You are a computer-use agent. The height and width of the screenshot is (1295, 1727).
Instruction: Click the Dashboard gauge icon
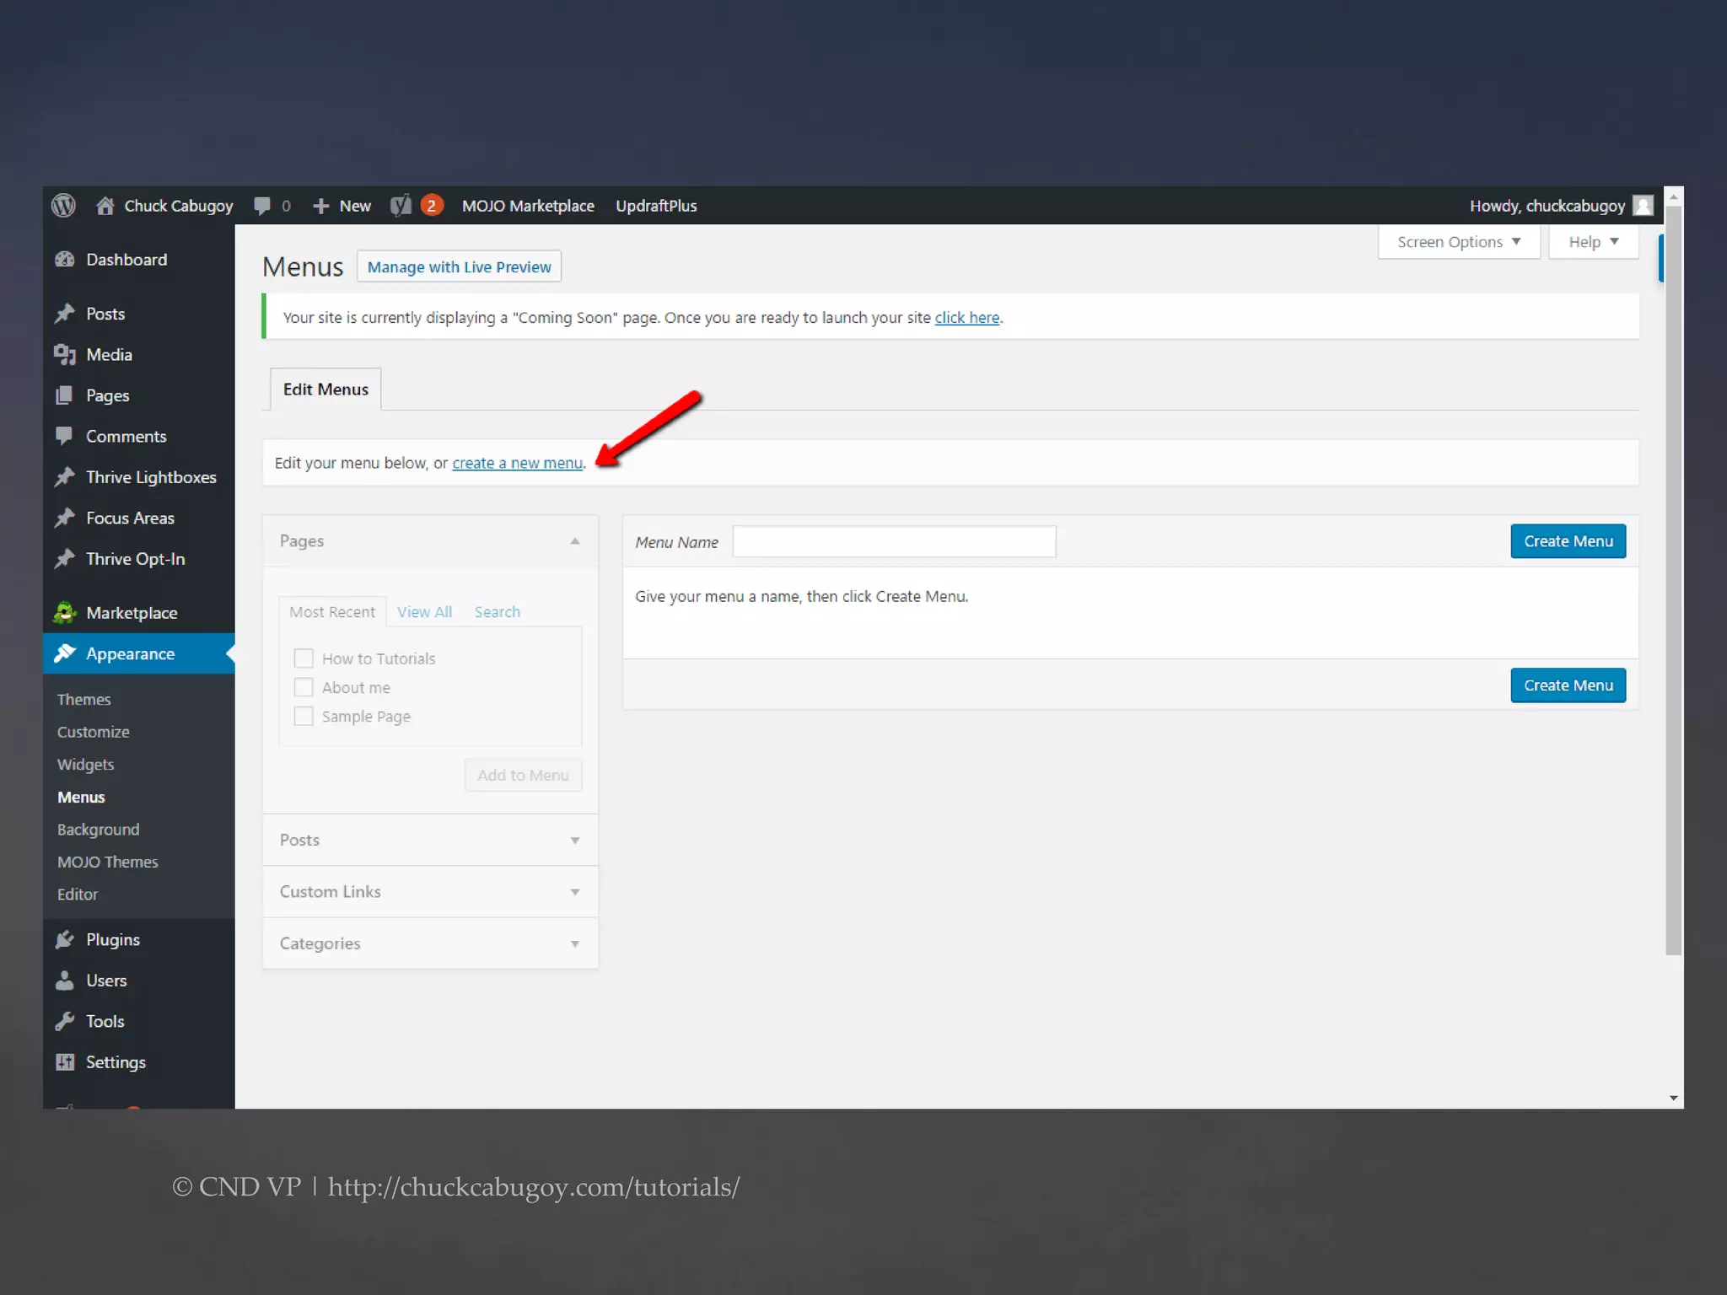[x=65, y=260]
